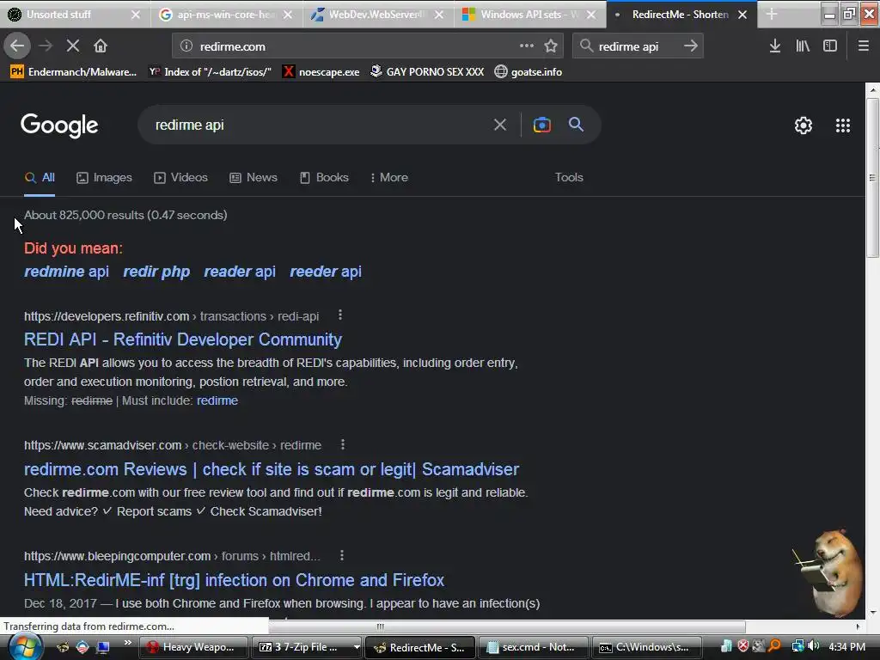Open options for the Bleepingcomputer result
Viewport: 880px width, 660px height.
click(342, 556)
